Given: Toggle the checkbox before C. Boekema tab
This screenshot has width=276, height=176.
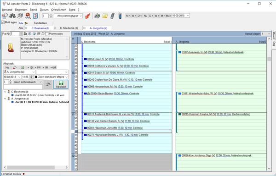Looking at the screenshot, I should point(26,28).
